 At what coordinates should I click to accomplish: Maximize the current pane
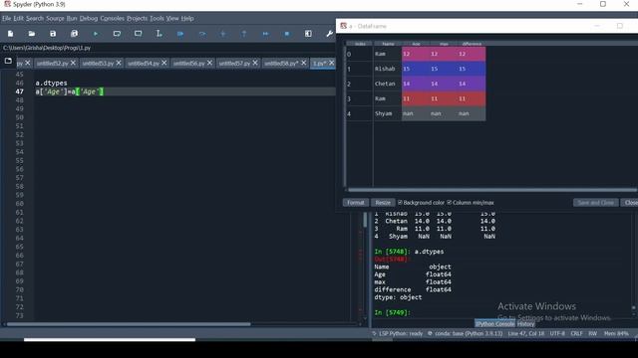(308, 34)
